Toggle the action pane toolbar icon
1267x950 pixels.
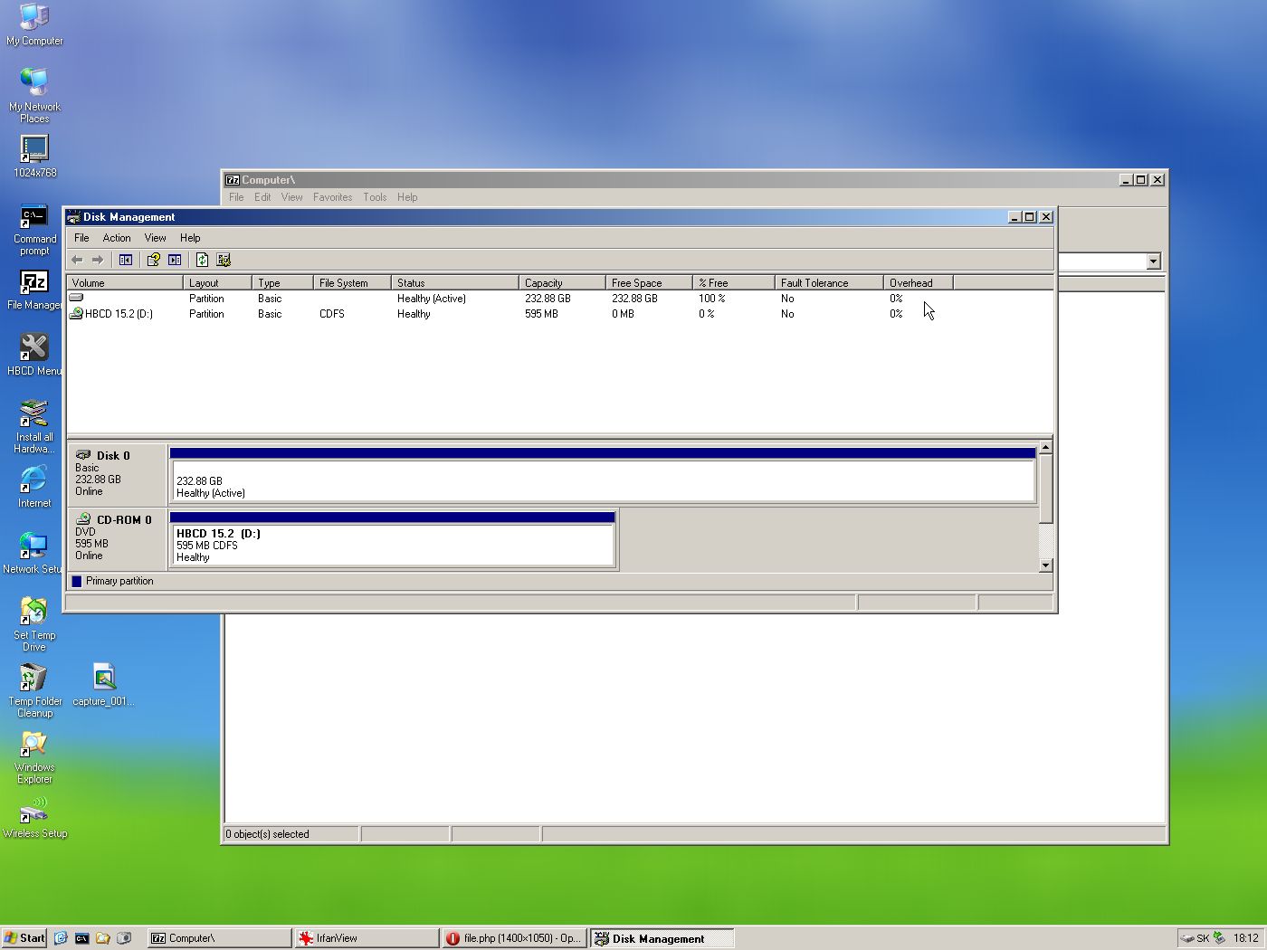[175, 260]
